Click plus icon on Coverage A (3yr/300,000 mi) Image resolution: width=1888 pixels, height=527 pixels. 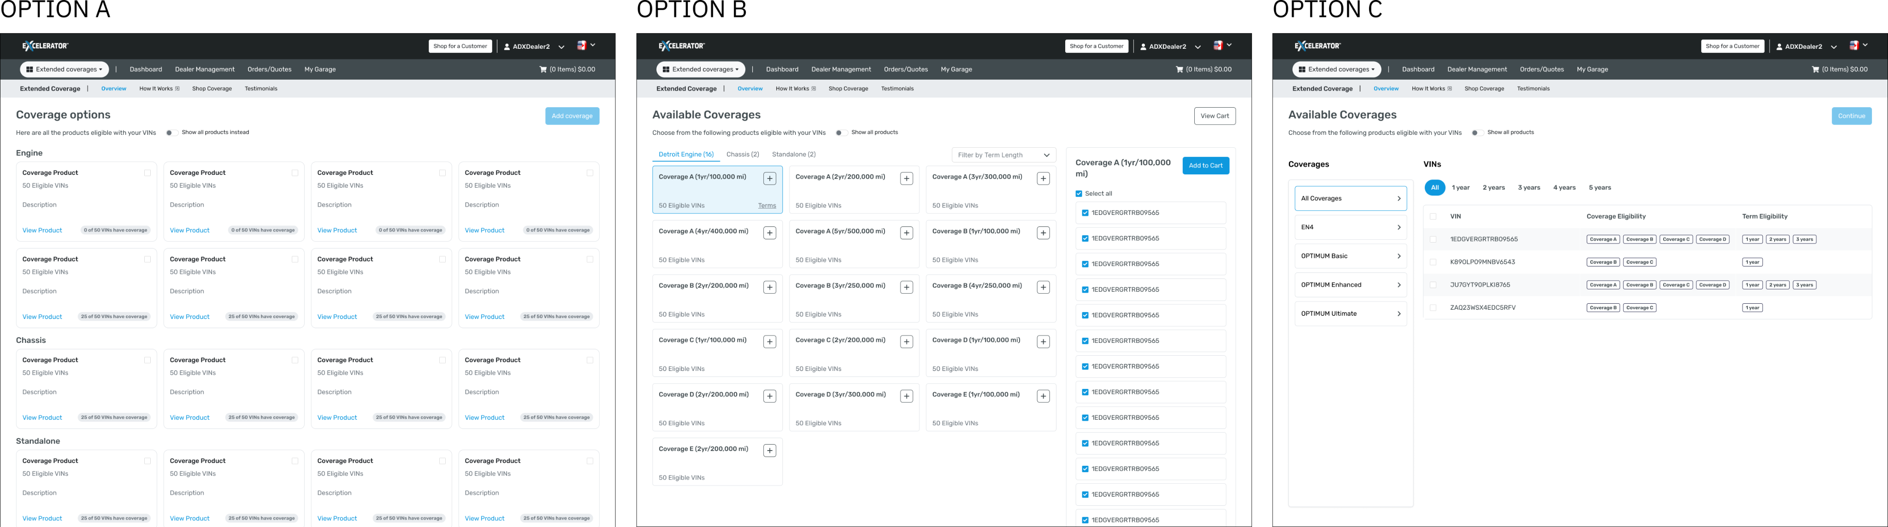[1044, 179]
